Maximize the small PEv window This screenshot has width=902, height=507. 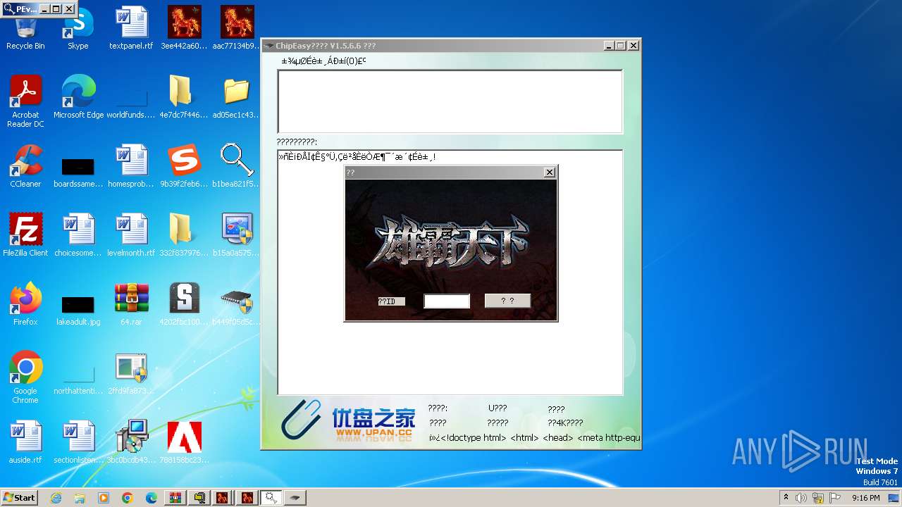56,9
